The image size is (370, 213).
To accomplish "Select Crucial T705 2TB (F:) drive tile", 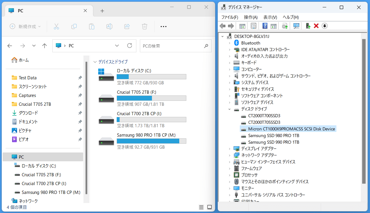I will 142,98.
